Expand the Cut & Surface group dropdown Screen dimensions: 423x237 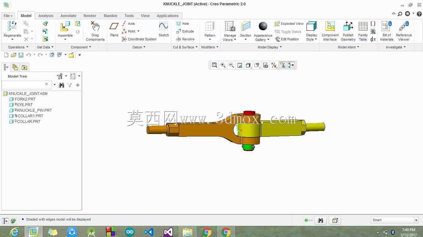[x=185, y=47]
